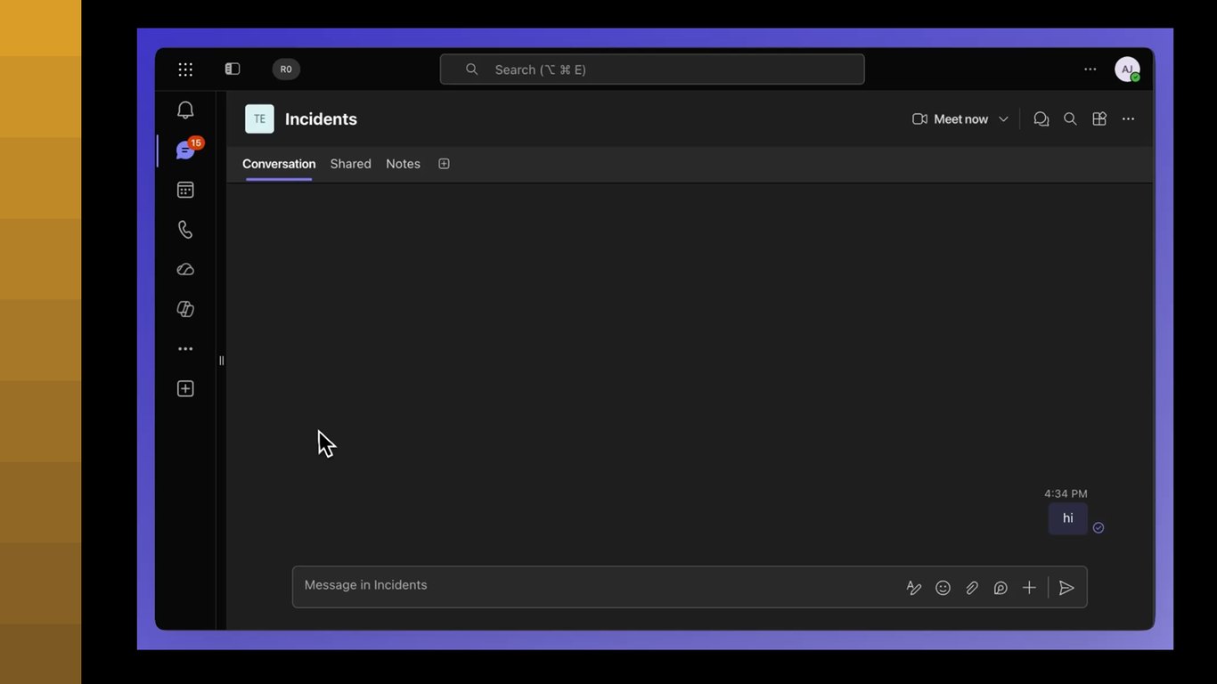Start a meeting with Meet now
1217x684 pixels.
point(950,119)
